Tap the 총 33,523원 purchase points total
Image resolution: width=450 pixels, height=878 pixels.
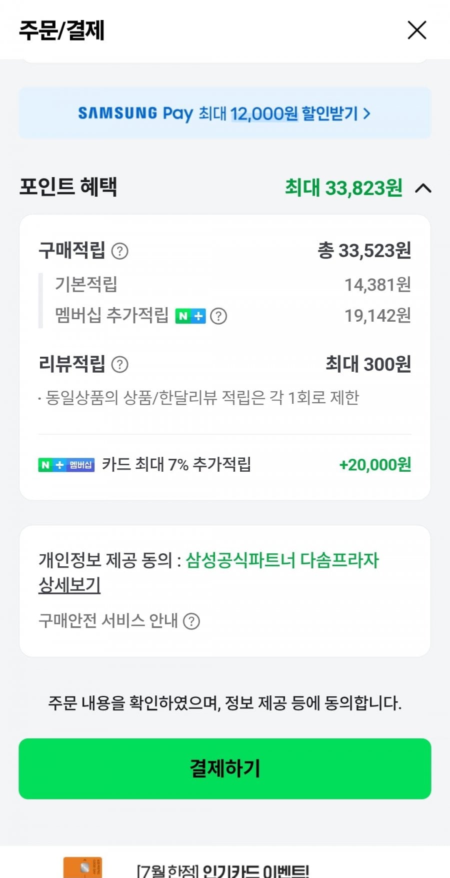point(364,251)
